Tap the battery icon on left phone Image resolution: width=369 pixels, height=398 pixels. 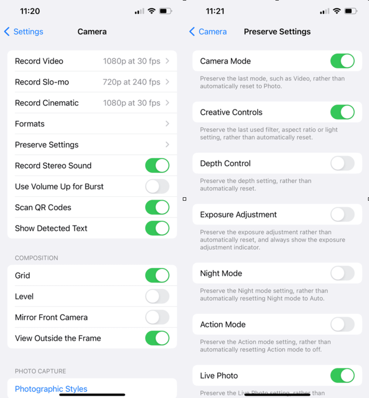tap(166, 11)
